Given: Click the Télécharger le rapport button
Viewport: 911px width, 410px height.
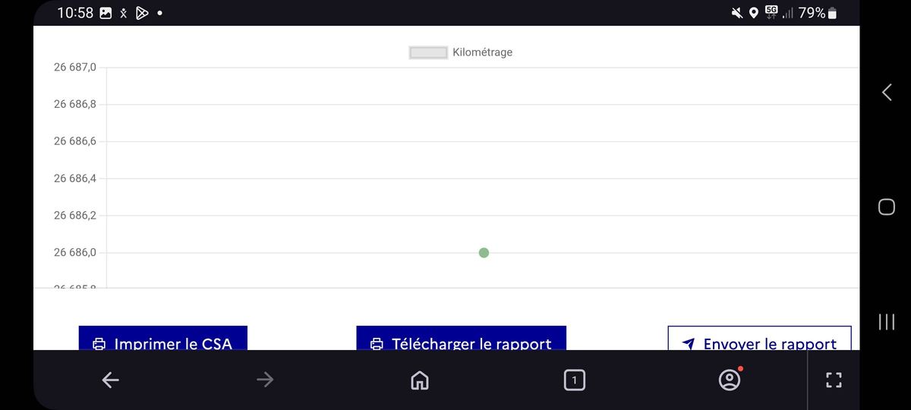Looking at the screenshot, I should tap(462, 339).
